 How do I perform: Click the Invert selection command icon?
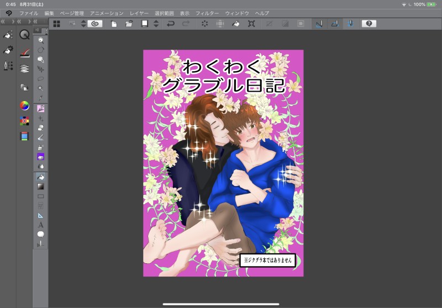(285, 24)
